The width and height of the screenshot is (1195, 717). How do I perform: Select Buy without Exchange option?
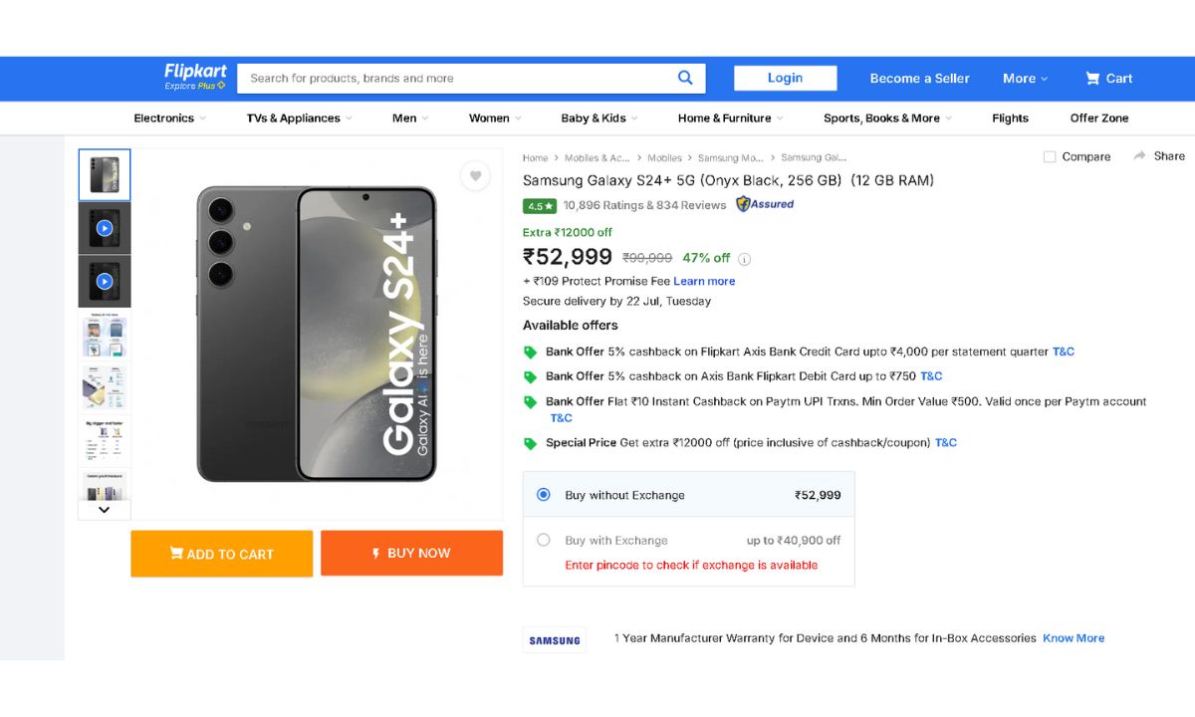544,495
